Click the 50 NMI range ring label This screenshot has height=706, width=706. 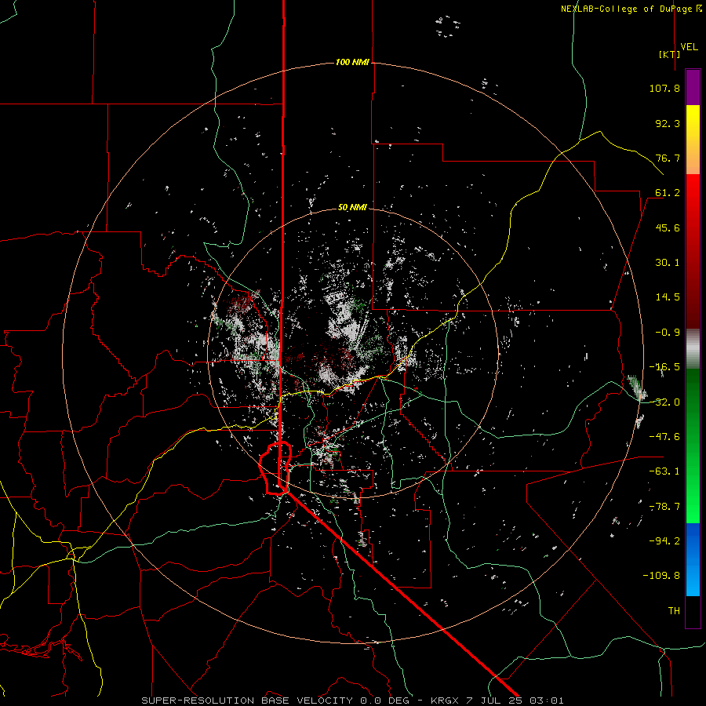point(352,208)
